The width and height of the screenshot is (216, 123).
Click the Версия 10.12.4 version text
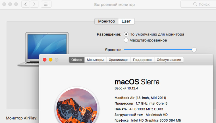point(126,88)
